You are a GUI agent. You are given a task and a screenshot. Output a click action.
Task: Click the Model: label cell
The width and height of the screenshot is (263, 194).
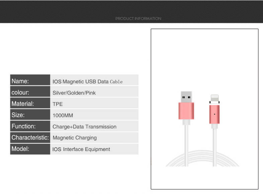[30, 149]
